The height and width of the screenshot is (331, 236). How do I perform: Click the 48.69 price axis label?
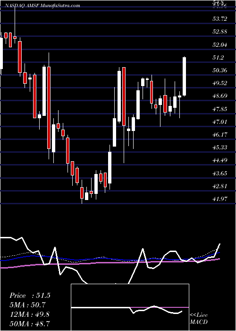point(220,96)
